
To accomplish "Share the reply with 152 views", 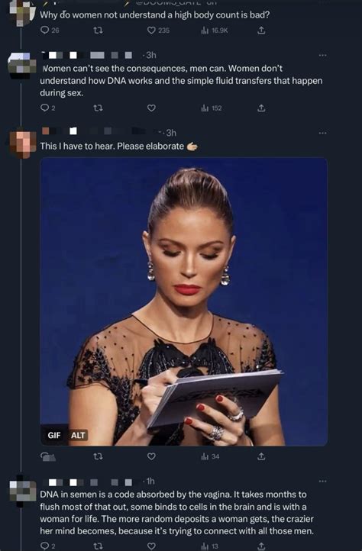I will 261,108.
